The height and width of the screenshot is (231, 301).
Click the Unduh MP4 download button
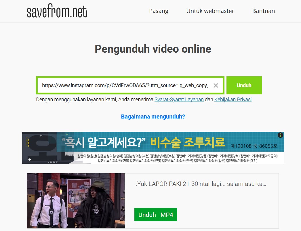coord(156,214)
